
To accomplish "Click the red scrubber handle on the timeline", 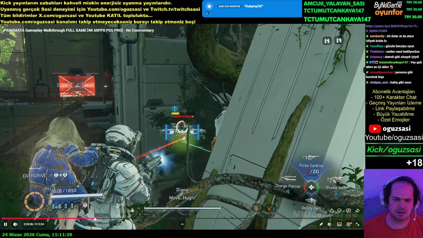I will click(95, 218).
